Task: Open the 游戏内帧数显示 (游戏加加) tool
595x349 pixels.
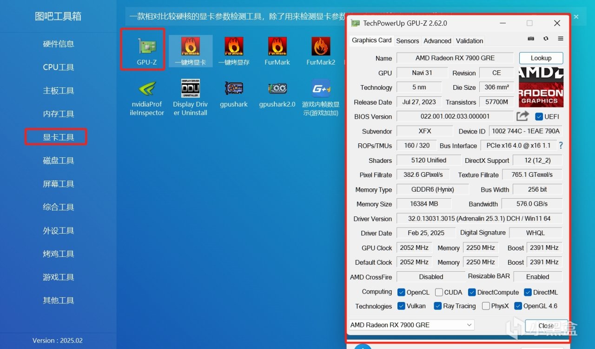Action: coord(321,98)
